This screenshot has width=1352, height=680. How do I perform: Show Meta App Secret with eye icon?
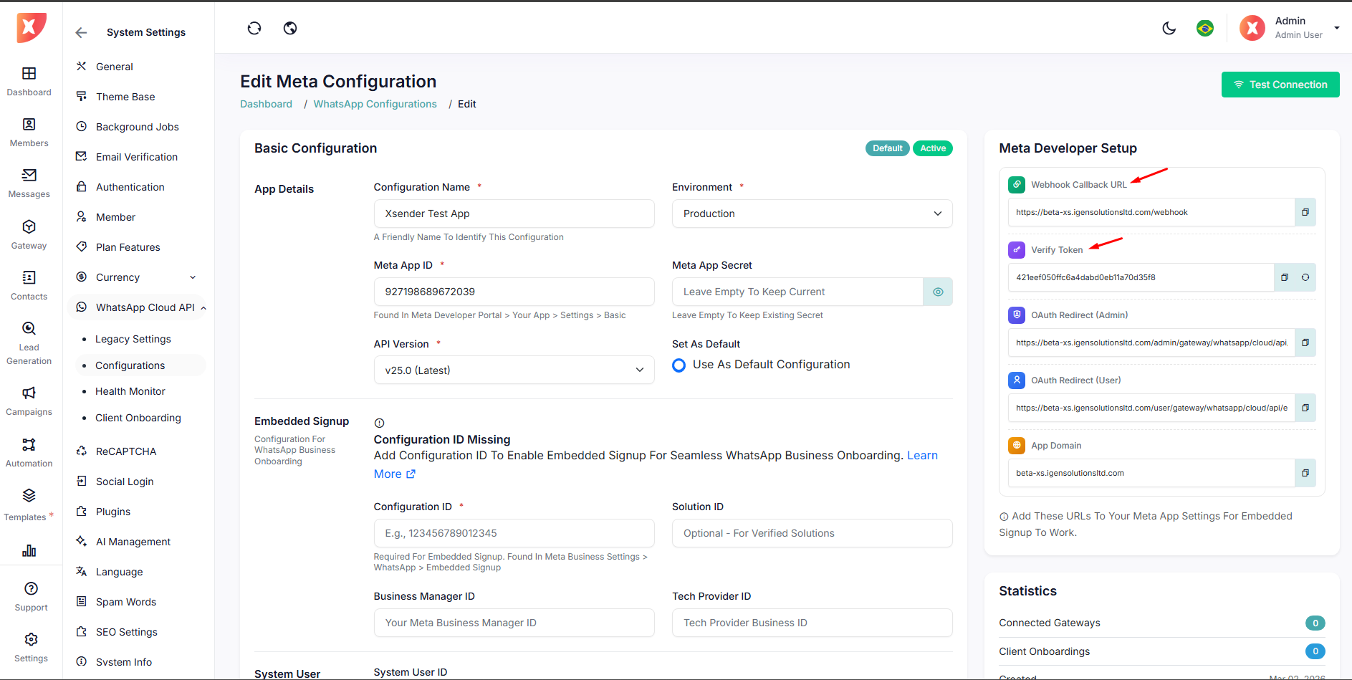point(937,292)
